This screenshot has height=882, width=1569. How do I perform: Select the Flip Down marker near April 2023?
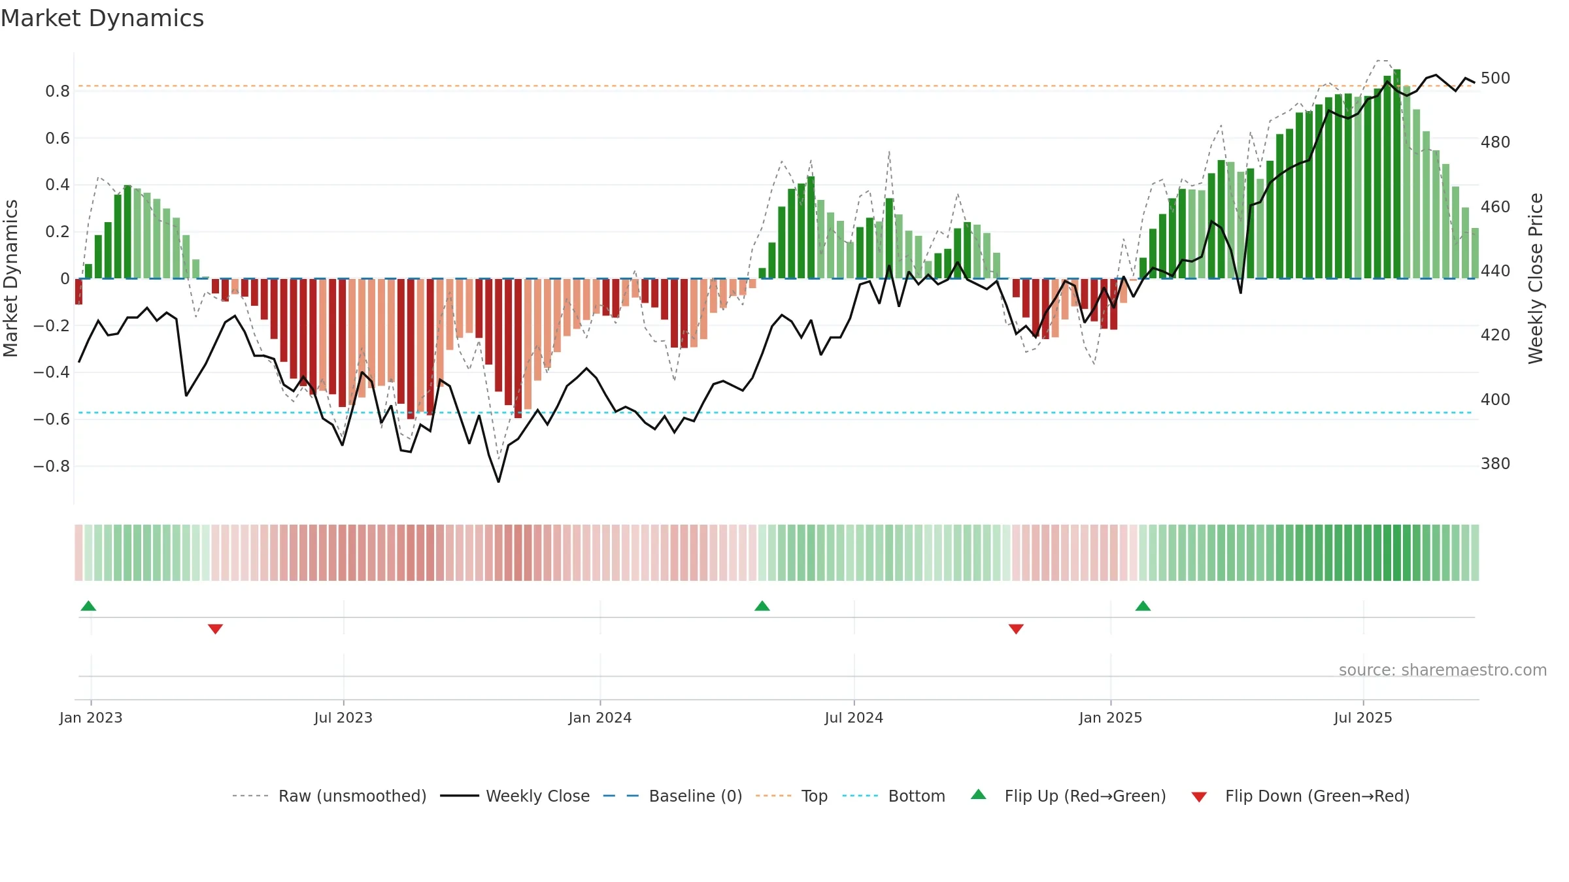tap(215, 629)
